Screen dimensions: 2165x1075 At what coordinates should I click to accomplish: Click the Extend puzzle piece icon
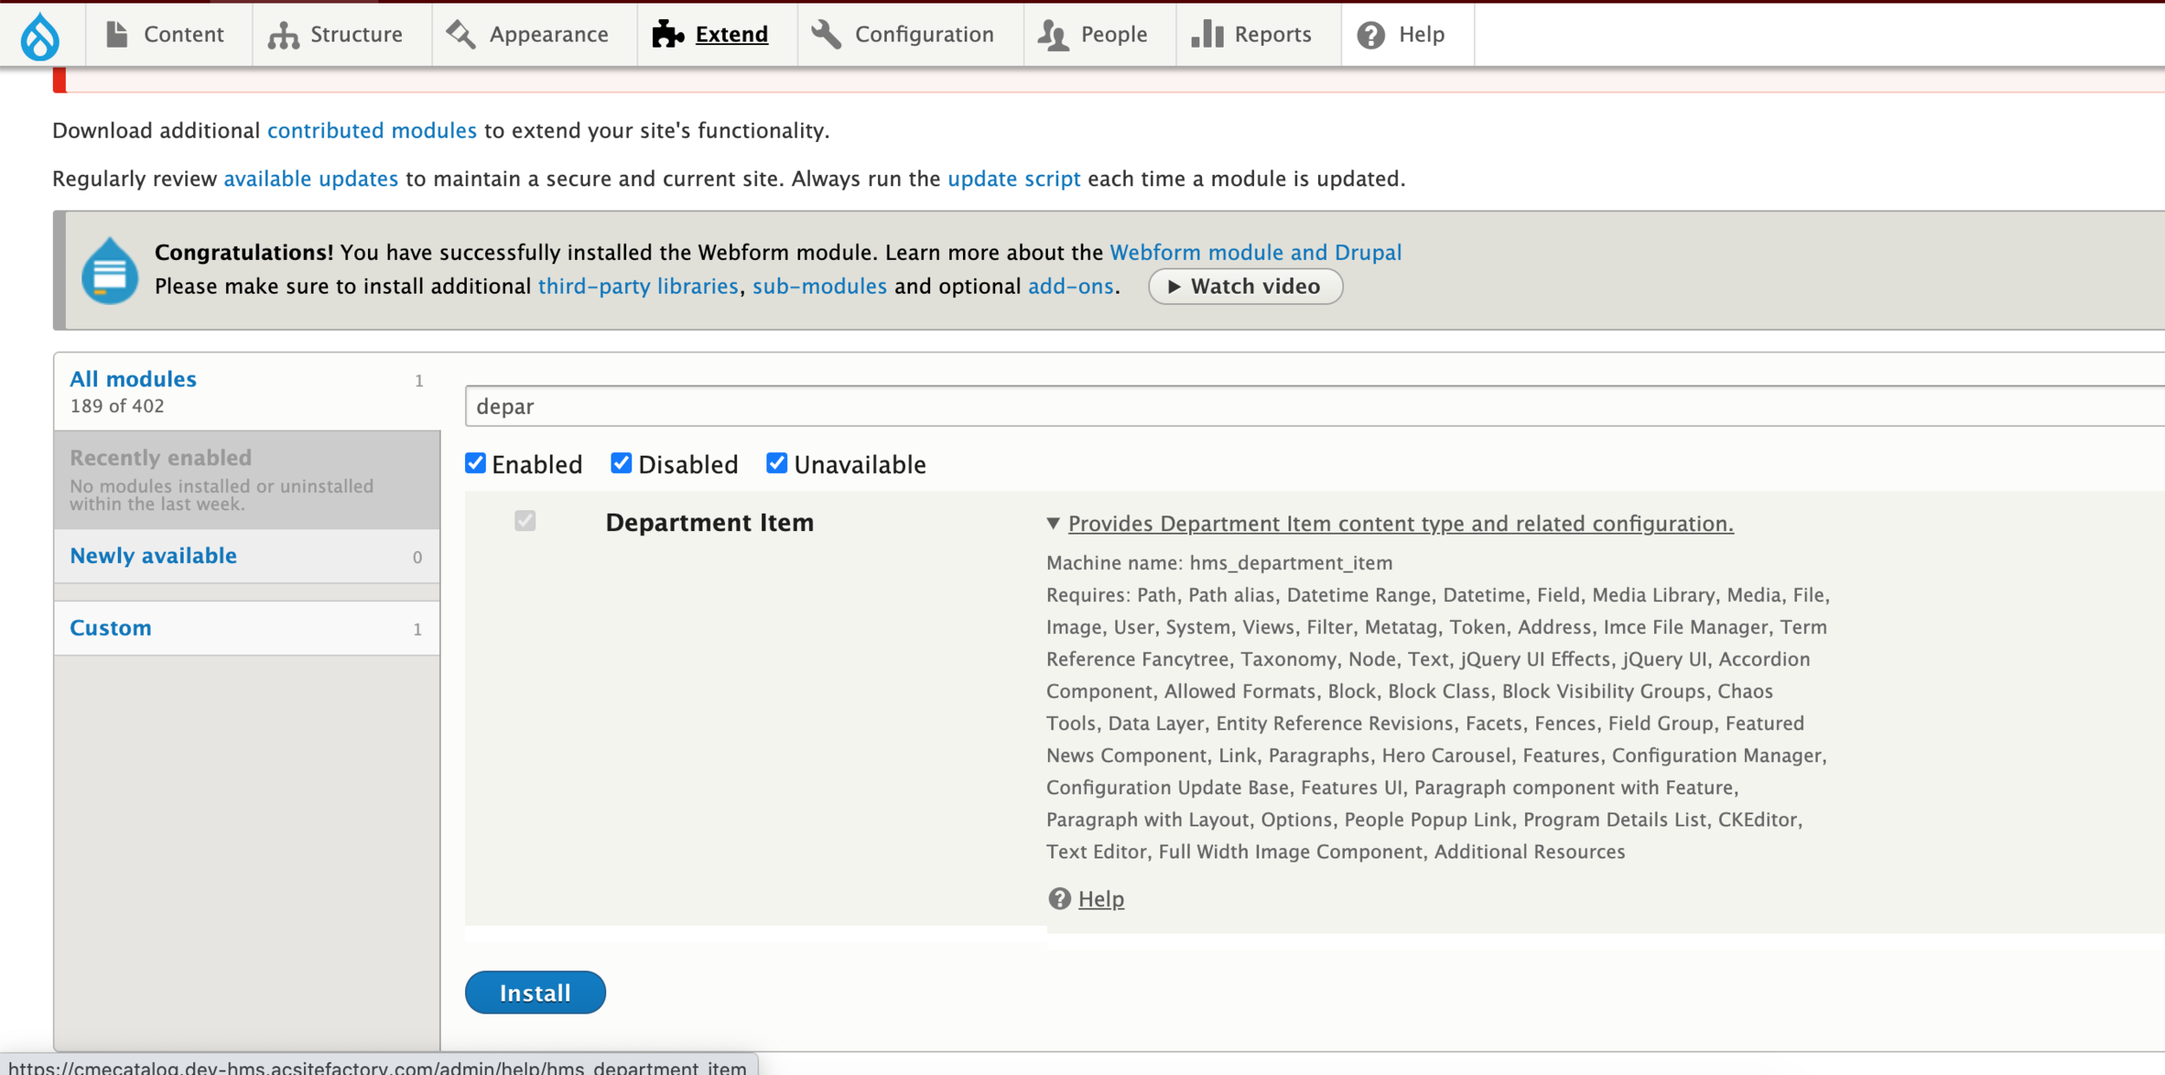[x=668, y=35]
